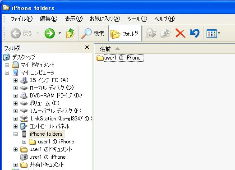Click the camera icon for user1 の iPhone
Viewport: 235px width, 170px height.
24,157
